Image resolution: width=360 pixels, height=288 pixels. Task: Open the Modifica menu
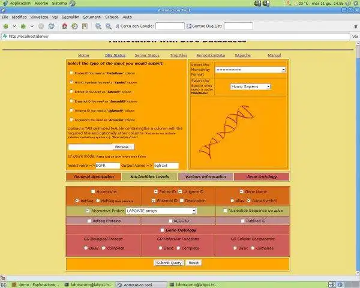pyautogui.click(x=19, y=17)
